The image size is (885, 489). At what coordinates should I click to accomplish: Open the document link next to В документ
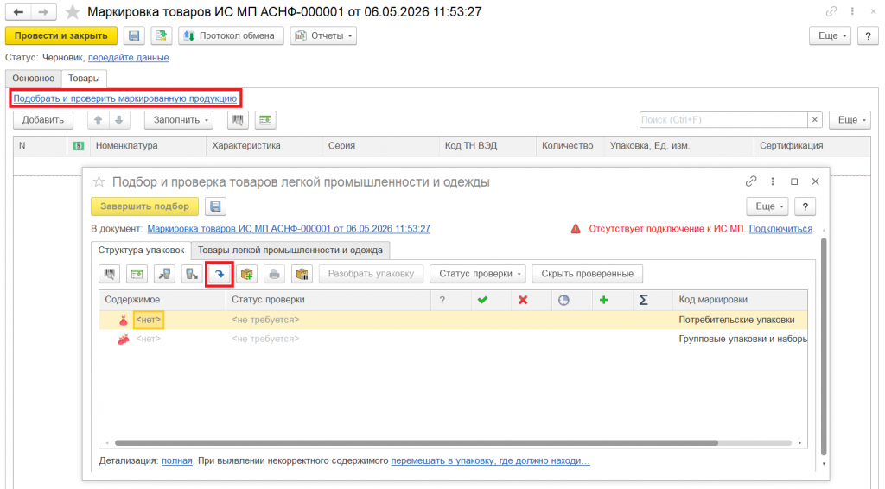tap(289, 229)
